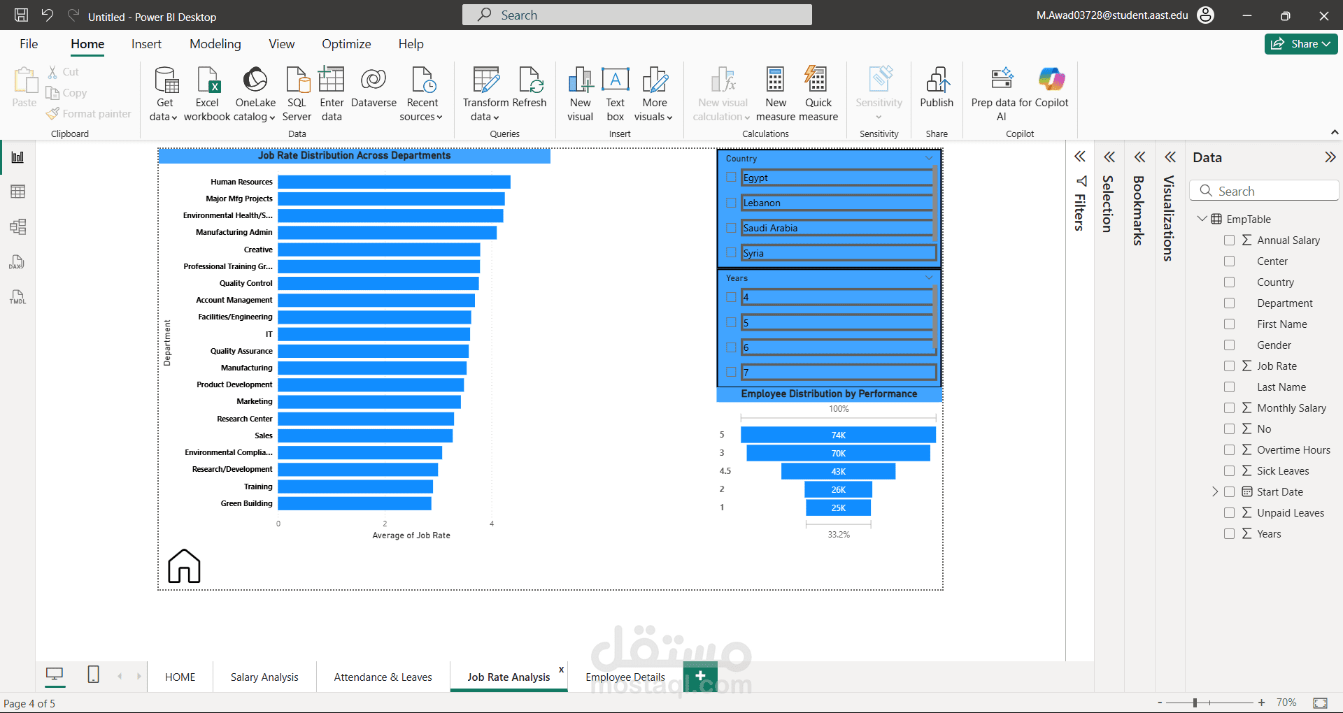Tick the Annual Salary field checkbox

(x=1229, y=240)
